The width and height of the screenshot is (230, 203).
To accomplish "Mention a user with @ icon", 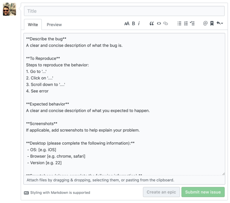I will point(205,23).
